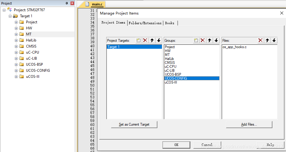
Task: Move the project target up
Action: coord(152,40)
